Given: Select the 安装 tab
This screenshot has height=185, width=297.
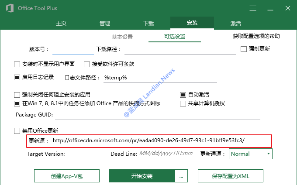Looking at the screenshot, I should coord(192,23).
